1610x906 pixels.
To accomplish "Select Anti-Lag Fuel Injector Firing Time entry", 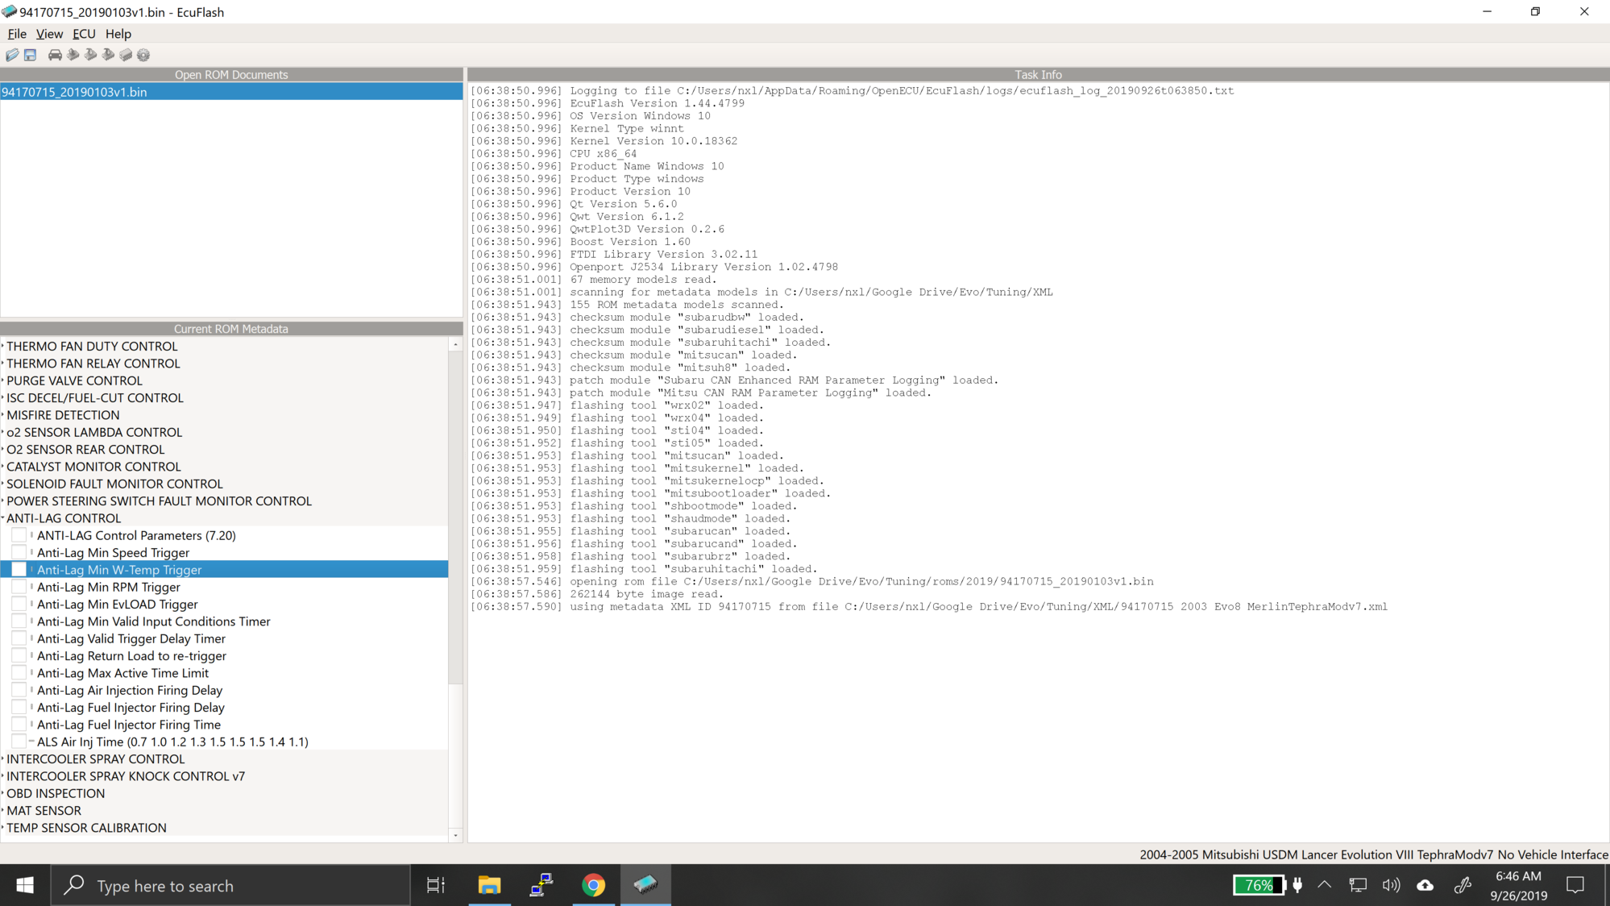I will pos(129,725).
